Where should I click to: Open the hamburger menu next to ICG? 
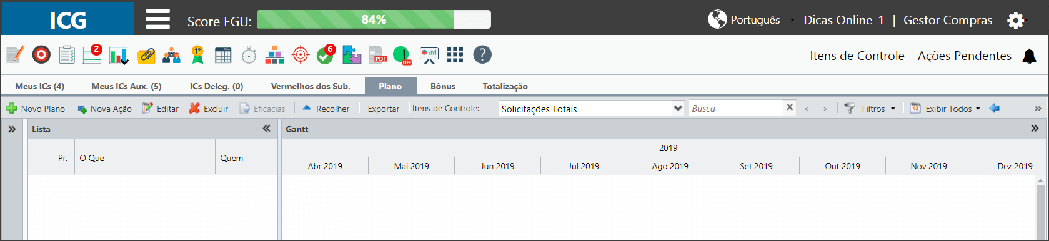(157, 19)
